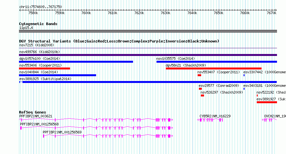
Task: Click the CYB5R2|NM_016229 gene label
Action: [215, 116]
